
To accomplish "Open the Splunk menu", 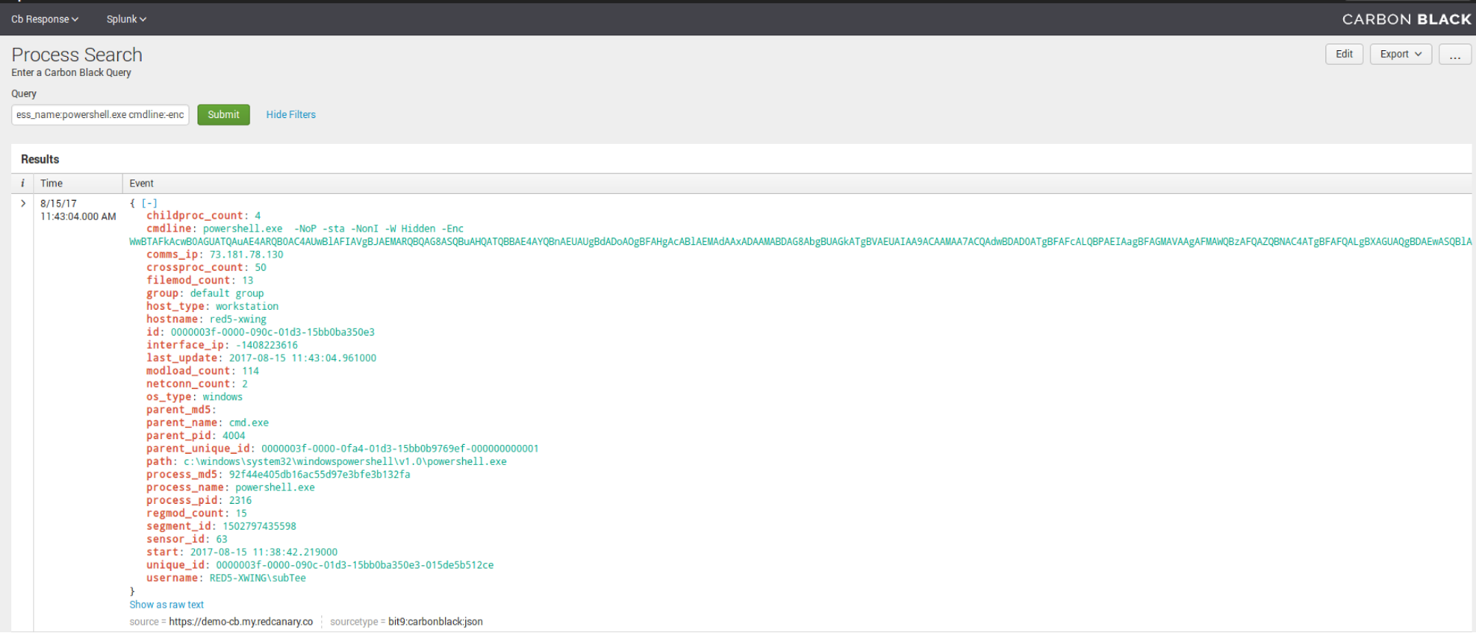I will click(126, 19).
